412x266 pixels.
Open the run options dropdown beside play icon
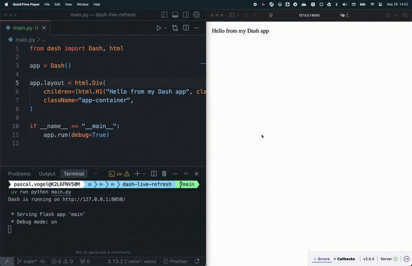[x=166, y=28]
